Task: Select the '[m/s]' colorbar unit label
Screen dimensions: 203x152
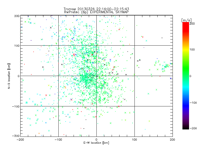Action: (186, 20)
